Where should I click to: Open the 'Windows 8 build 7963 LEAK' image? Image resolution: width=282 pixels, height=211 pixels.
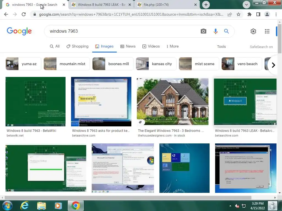tap(245, 102)
